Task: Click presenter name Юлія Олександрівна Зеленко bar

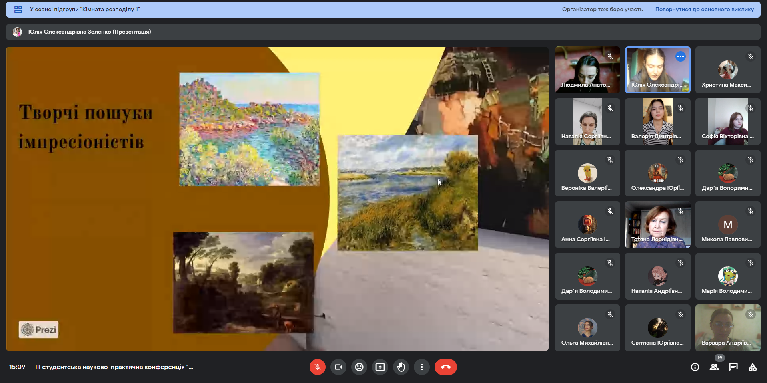Action: [90, 32]
